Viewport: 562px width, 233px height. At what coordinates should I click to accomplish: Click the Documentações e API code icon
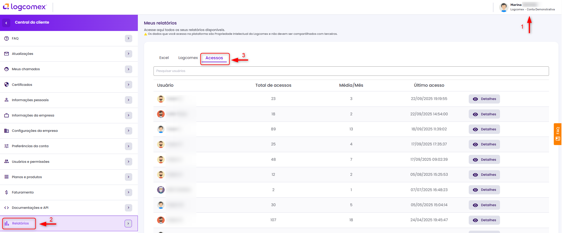[6, 208]
